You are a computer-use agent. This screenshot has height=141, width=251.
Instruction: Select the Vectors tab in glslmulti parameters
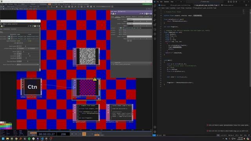[x=117, y=16]
